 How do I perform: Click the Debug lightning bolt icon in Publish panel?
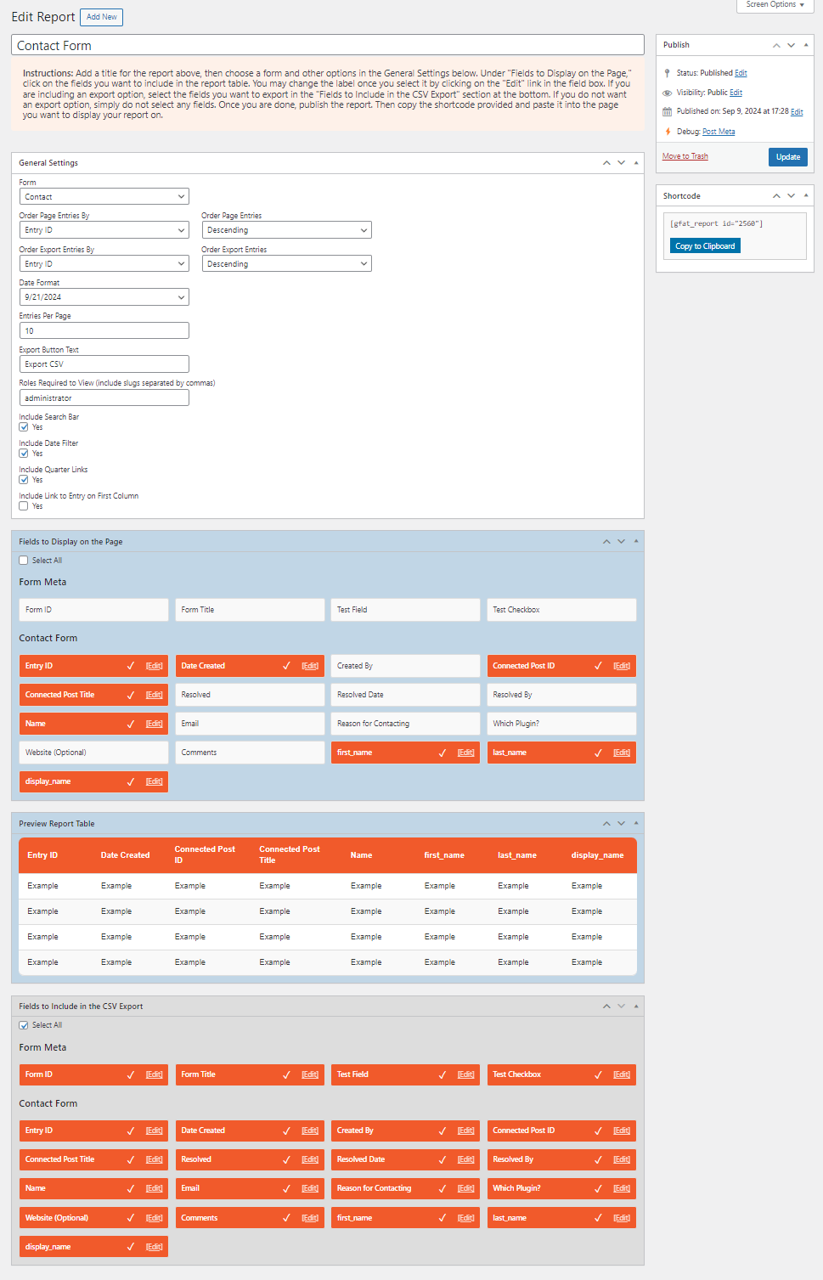pyautogui.click(x=668, y=131)
